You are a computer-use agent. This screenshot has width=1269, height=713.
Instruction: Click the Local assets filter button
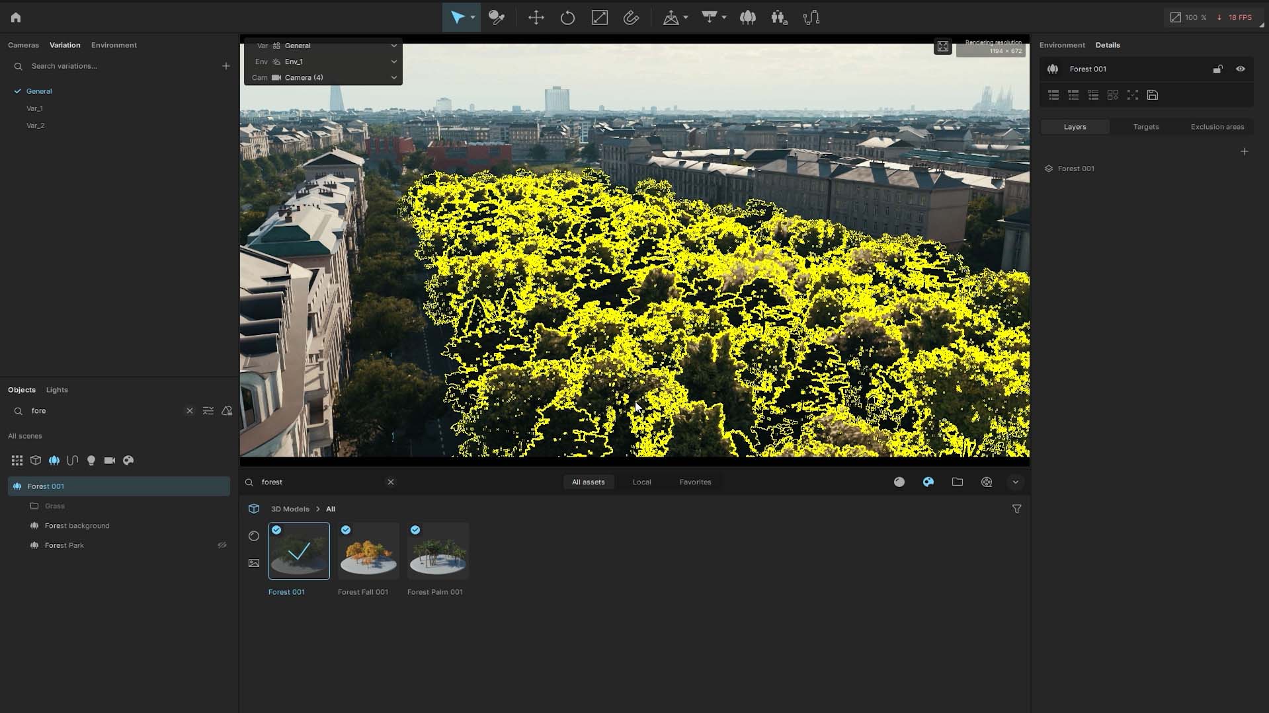641,482
